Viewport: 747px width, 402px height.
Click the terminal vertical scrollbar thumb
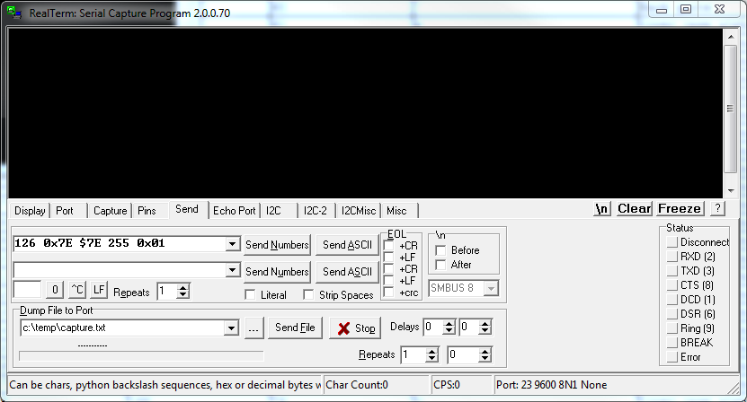731,109
